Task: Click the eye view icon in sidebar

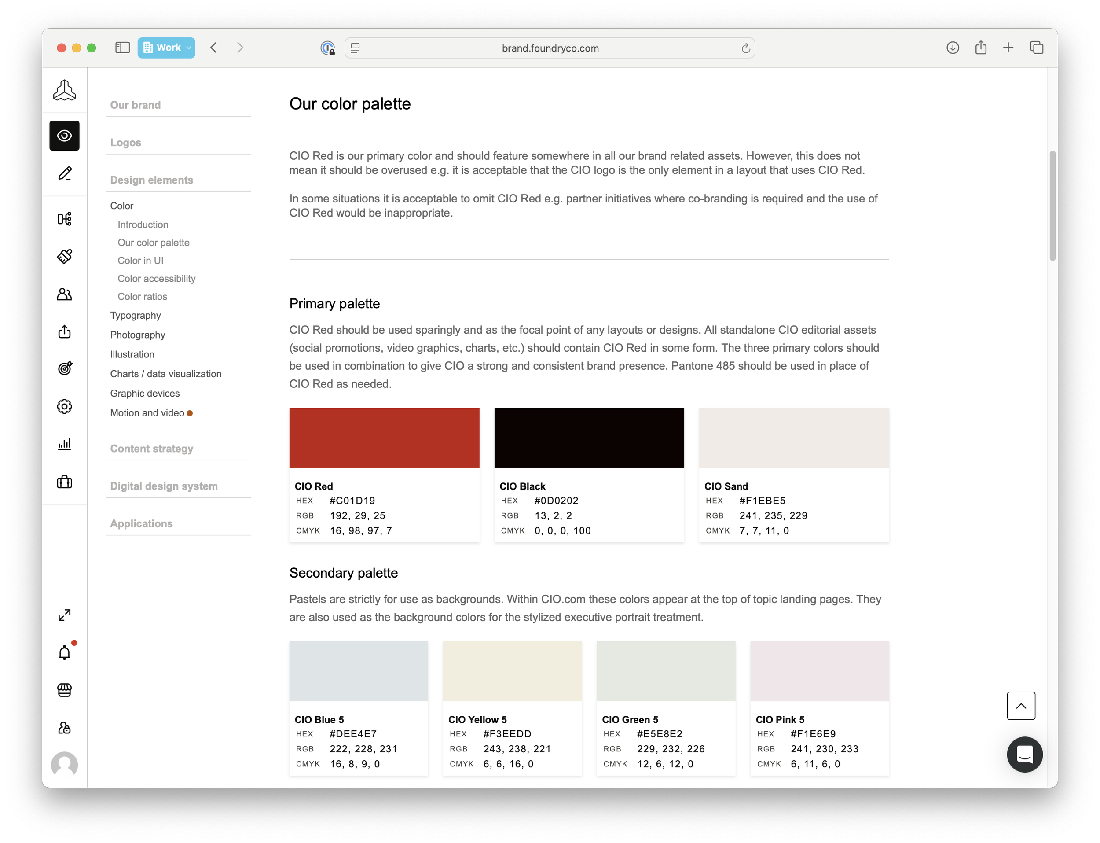Action: (x=64, y=136)
